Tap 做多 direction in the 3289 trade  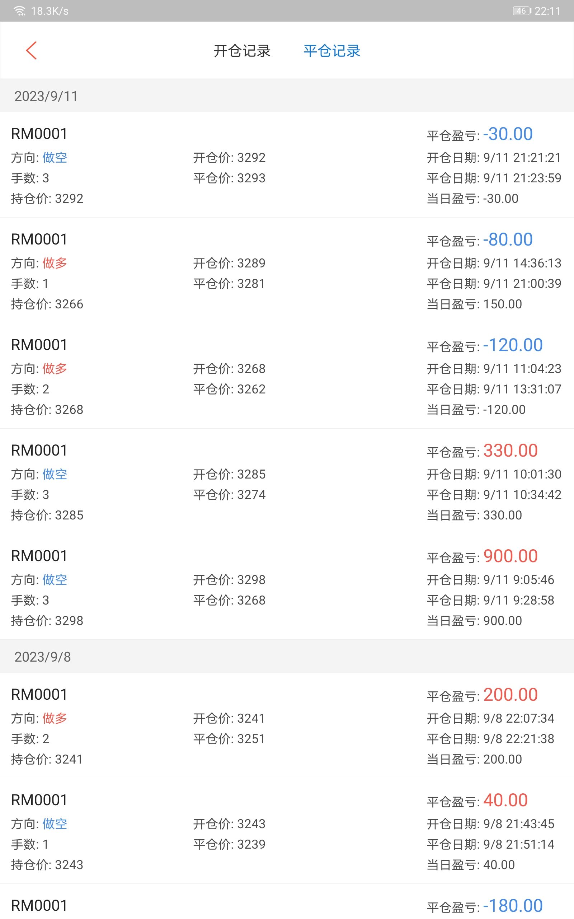tap(55, 263)
